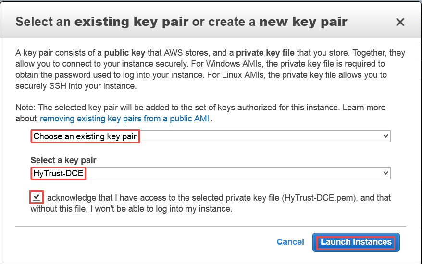Click the arrow of the HyTrust-DCE dropdown

click(385, 173)
